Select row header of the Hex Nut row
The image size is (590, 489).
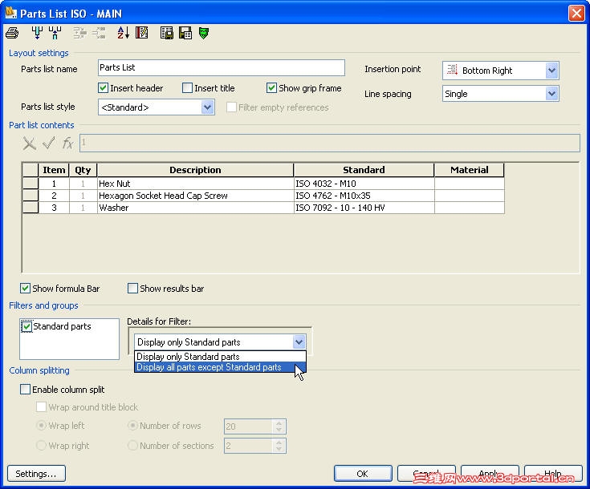point(31,184)
